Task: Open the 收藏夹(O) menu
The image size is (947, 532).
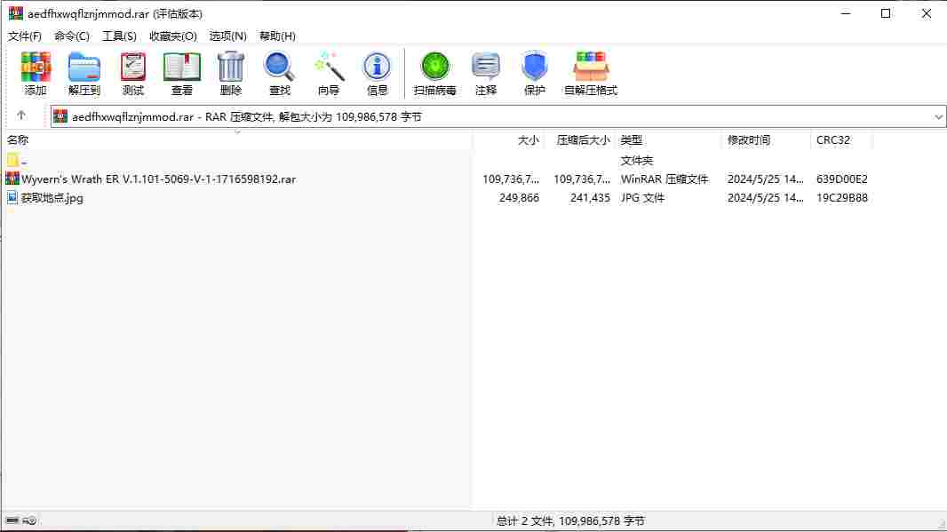Action: pyautogui.click(x=173, y=36)
